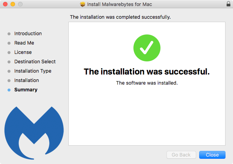Click the package icon in window title

point(82,4)
